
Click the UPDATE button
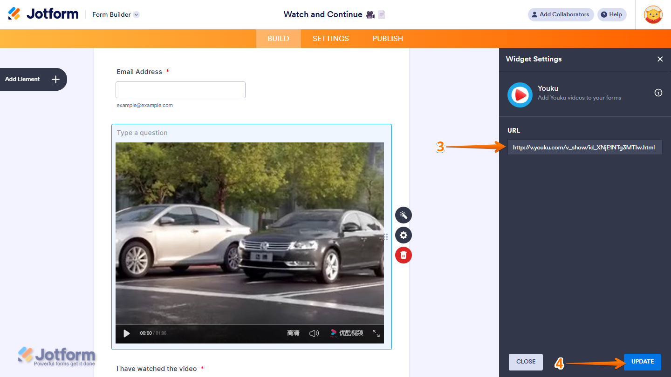642,362
